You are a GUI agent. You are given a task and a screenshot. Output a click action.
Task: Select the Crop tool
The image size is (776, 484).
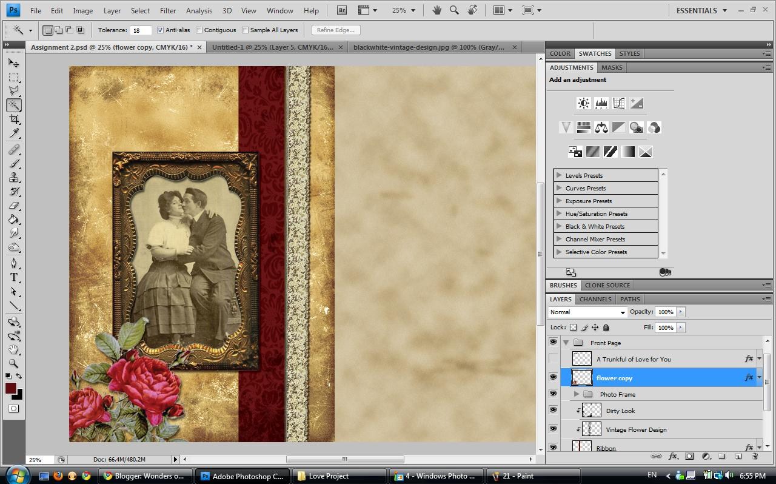(x=13, y=119)
